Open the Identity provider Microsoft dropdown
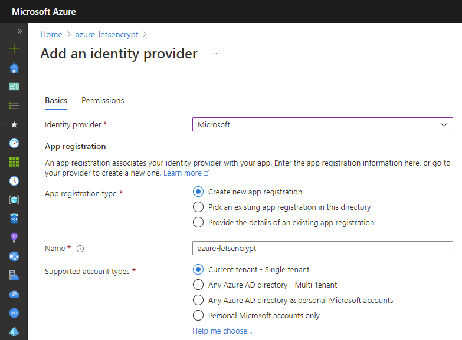This screenshot has width=462, height=340. pos(323,124)
